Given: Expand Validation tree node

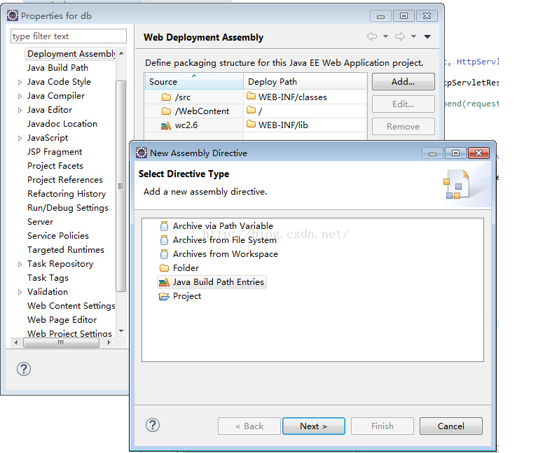Looking at the screenshot, I should (20, 292).
